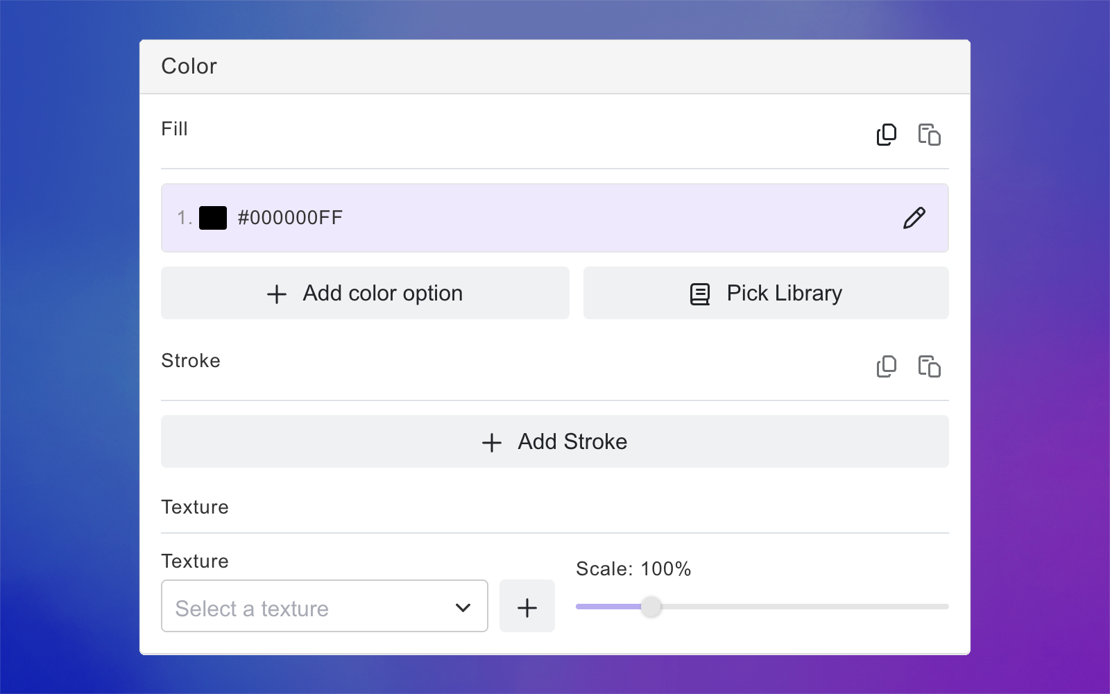Click the plus button next to texture dropdown

point(527,607)
